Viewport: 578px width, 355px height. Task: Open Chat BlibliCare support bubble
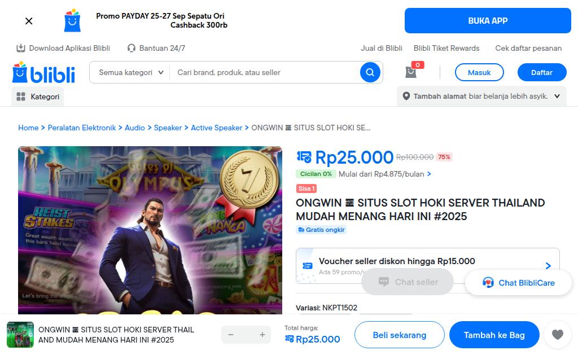click(518, 283)
